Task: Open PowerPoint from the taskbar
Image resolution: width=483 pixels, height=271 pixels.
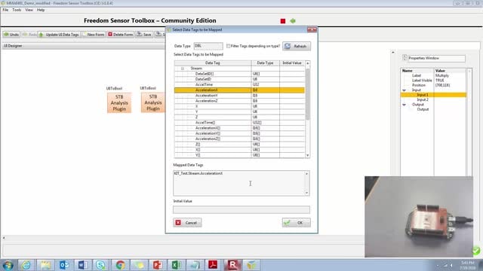Action: click(158, 265)
